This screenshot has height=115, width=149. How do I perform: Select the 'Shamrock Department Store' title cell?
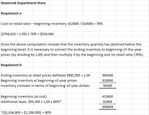(23, 3)
